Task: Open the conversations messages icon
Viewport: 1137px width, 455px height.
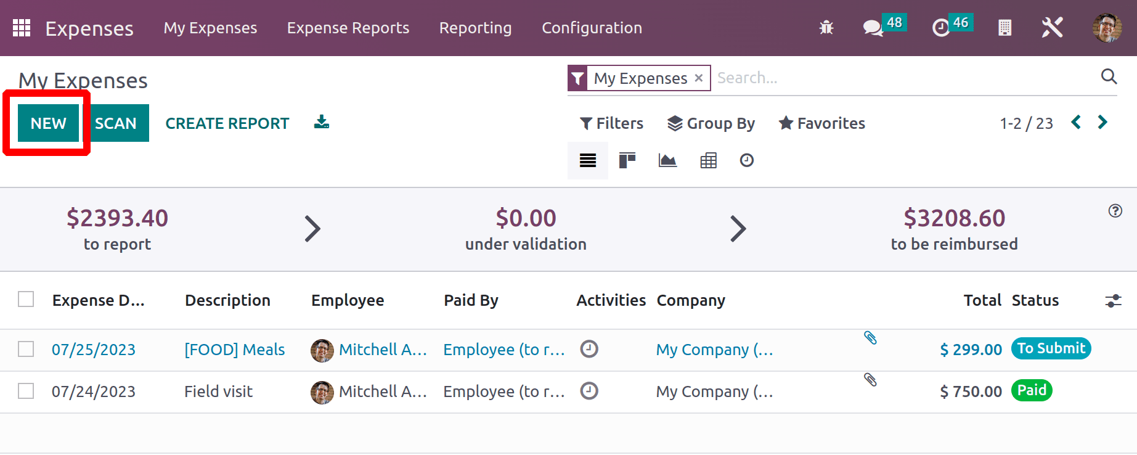Action: (873, 28)
